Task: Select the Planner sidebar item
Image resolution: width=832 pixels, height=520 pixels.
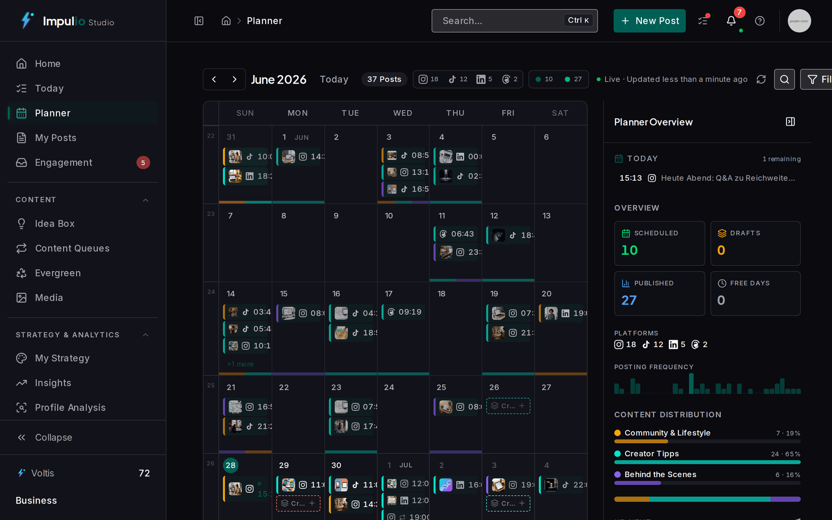Action: click(x=83, y=113)
